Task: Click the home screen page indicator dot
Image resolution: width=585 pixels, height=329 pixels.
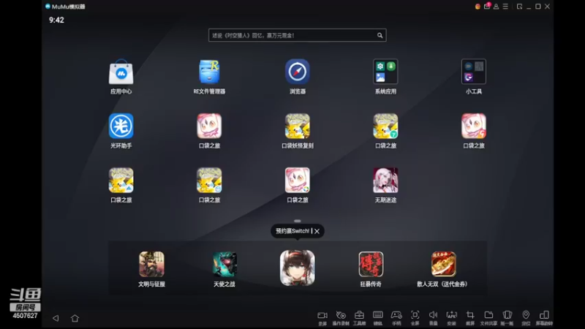Action: click(298, 221)
